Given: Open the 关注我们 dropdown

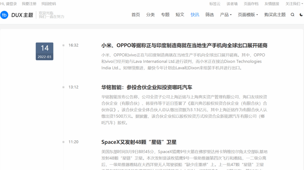Looking at the screenshot, I should click(x=294, y=4).
